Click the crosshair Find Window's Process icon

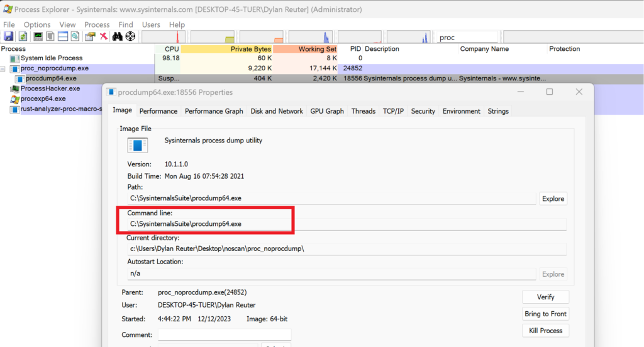pos(130,36)
